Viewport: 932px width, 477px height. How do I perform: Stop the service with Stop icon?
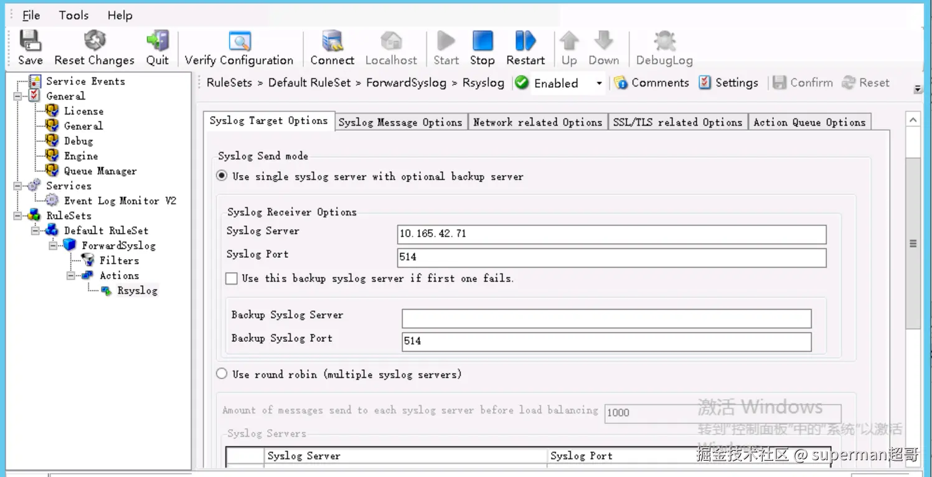click(482, 41)
